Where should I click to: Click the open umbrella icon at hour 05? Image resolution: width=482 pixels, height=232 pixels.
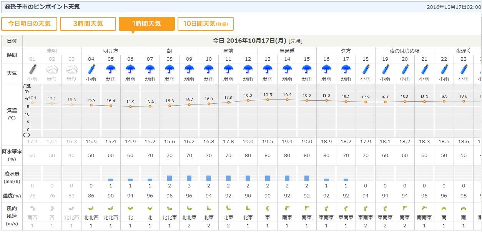coord(111,69)
